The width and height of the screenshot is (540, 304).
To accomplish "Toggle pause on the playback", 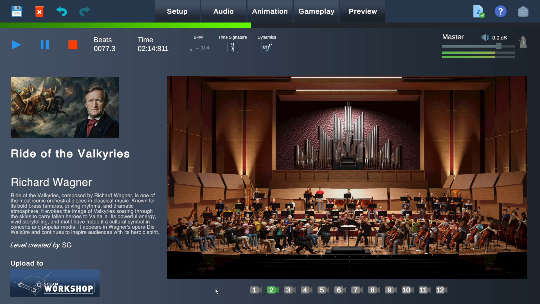I will [x=45, y=44].
